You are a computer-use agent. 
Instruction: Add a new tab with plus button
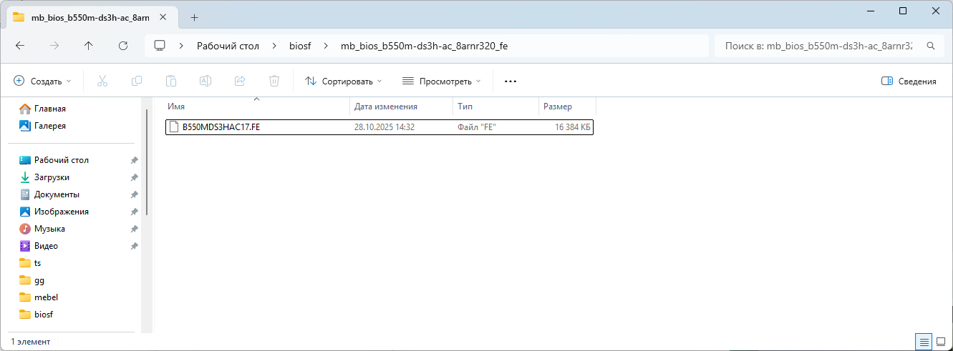click(x=194, y=17)
